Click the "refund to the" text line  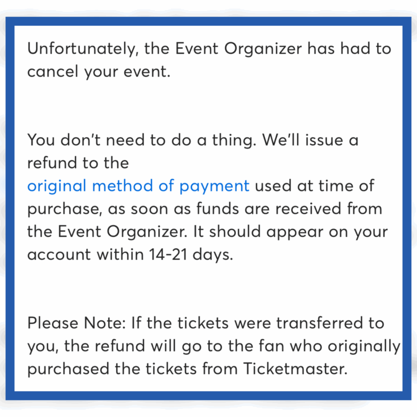pyautogui.click(x=78, y=163)
